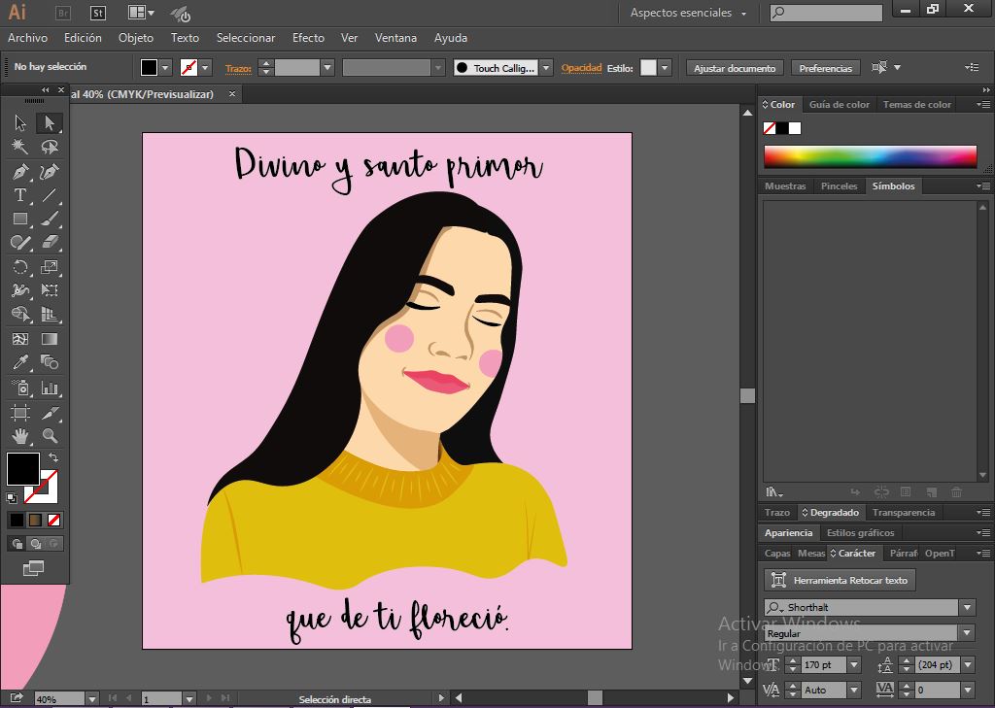Open the stroke color dropdown in control bar
This screenshot has height=708, width=995.
[x=205, y=67]
